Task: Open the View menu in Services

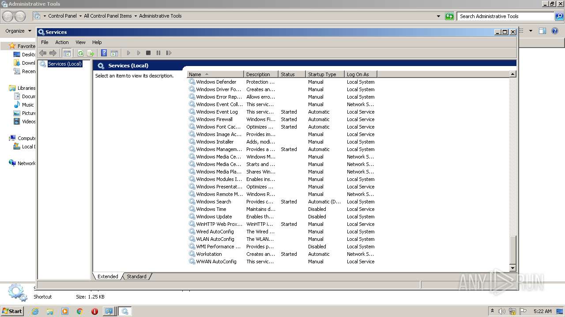Action: [80, 42]
